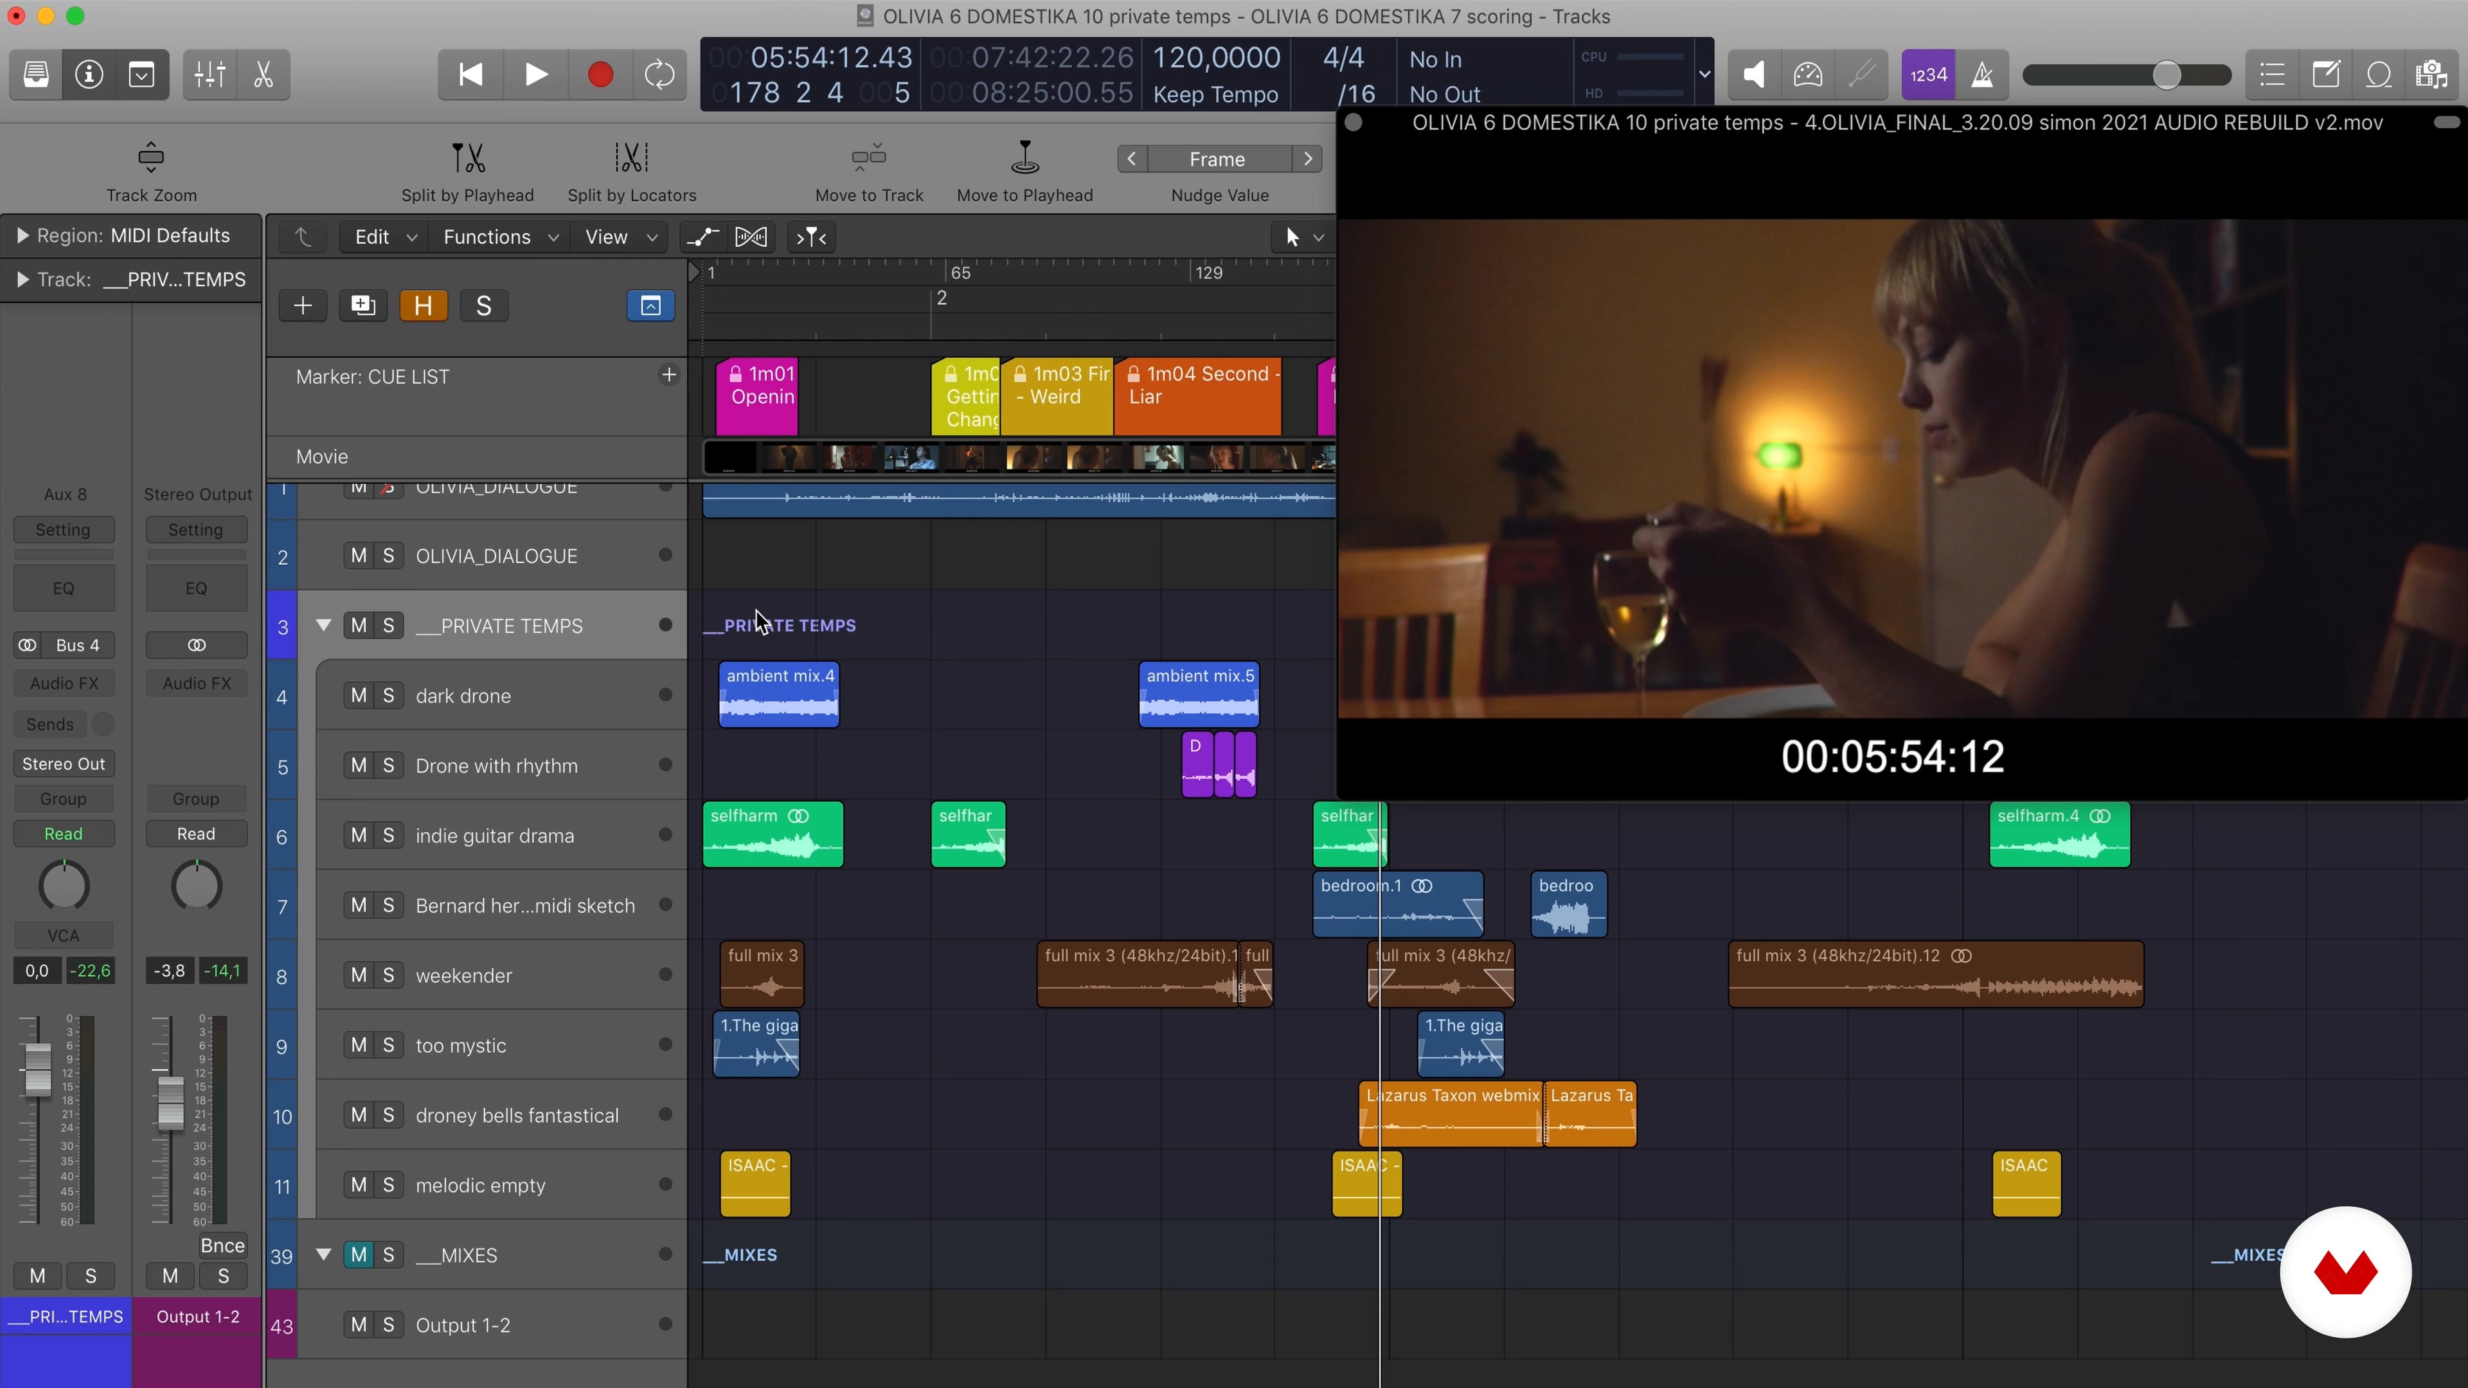Expand the Region: MIDI Defaults inspector

click(x=22, y=236)
